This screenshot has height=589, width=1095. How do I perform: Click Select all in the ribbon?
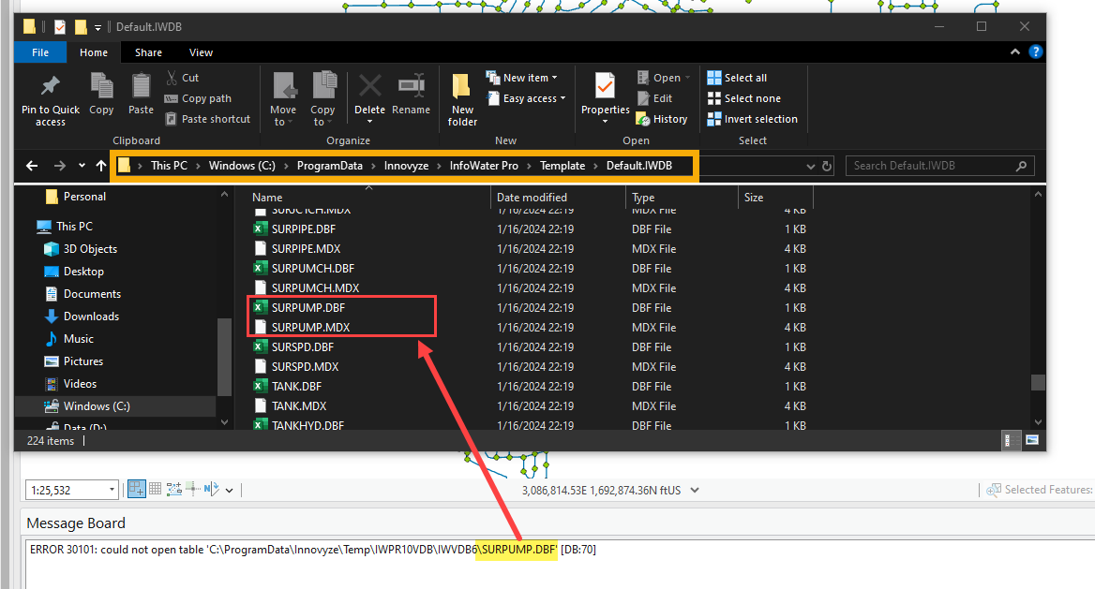(737, 78)
